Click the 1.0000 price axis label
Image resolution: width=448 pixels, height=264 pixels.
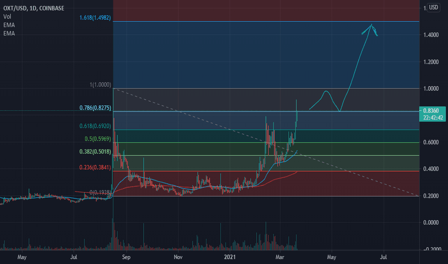pos(431,88)
